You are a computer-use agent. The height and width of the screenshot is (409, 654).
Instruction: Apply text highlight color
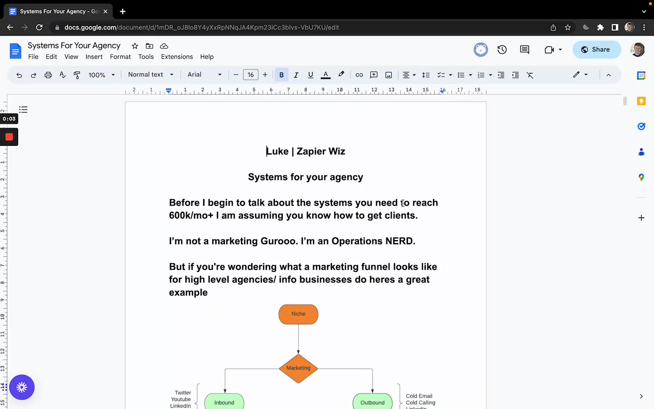[x=341, y=75]
